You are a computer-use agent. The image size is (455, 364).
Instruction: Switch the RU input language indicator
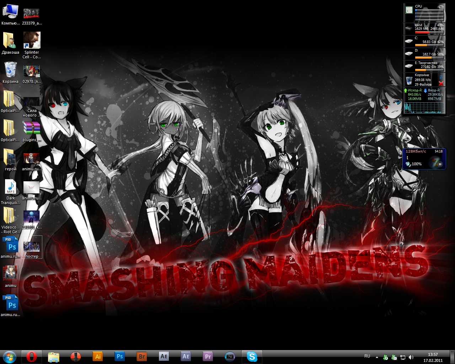click(x=367, y=356)
